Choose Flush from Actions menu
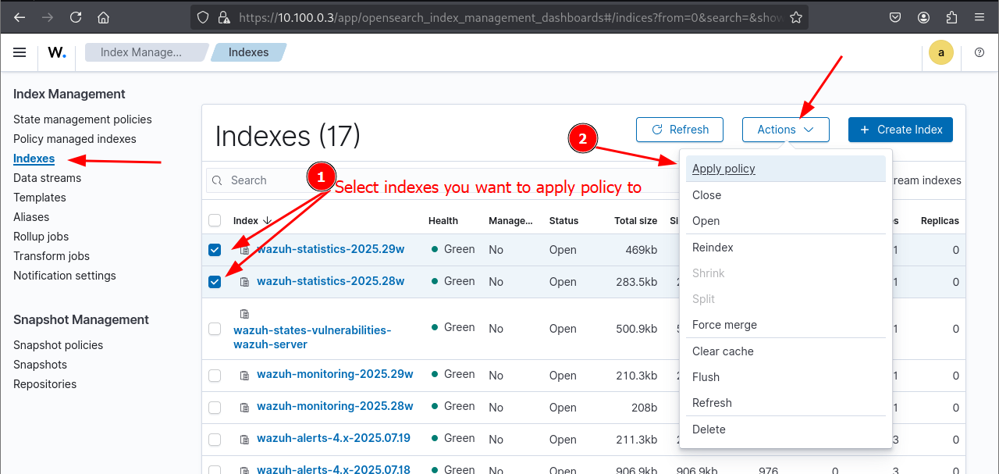Viewport: 999px width, 474px height. pyautogui.click(x=786, y=377)
